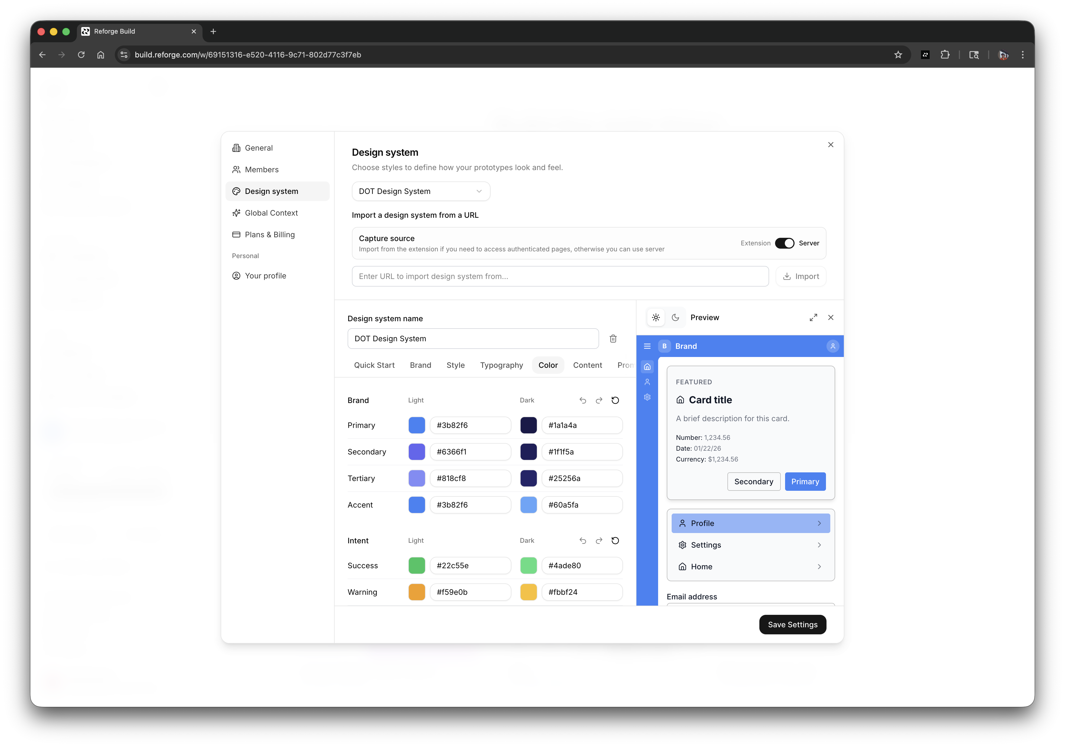1065x747 pixels.
Task: Click the user avatar in the Brand header
Action: [833, 346]
